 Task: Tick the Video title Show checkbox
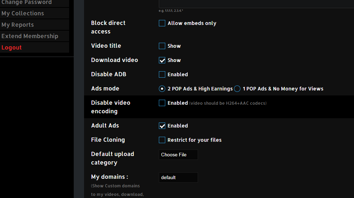click(x=162, y=46)
